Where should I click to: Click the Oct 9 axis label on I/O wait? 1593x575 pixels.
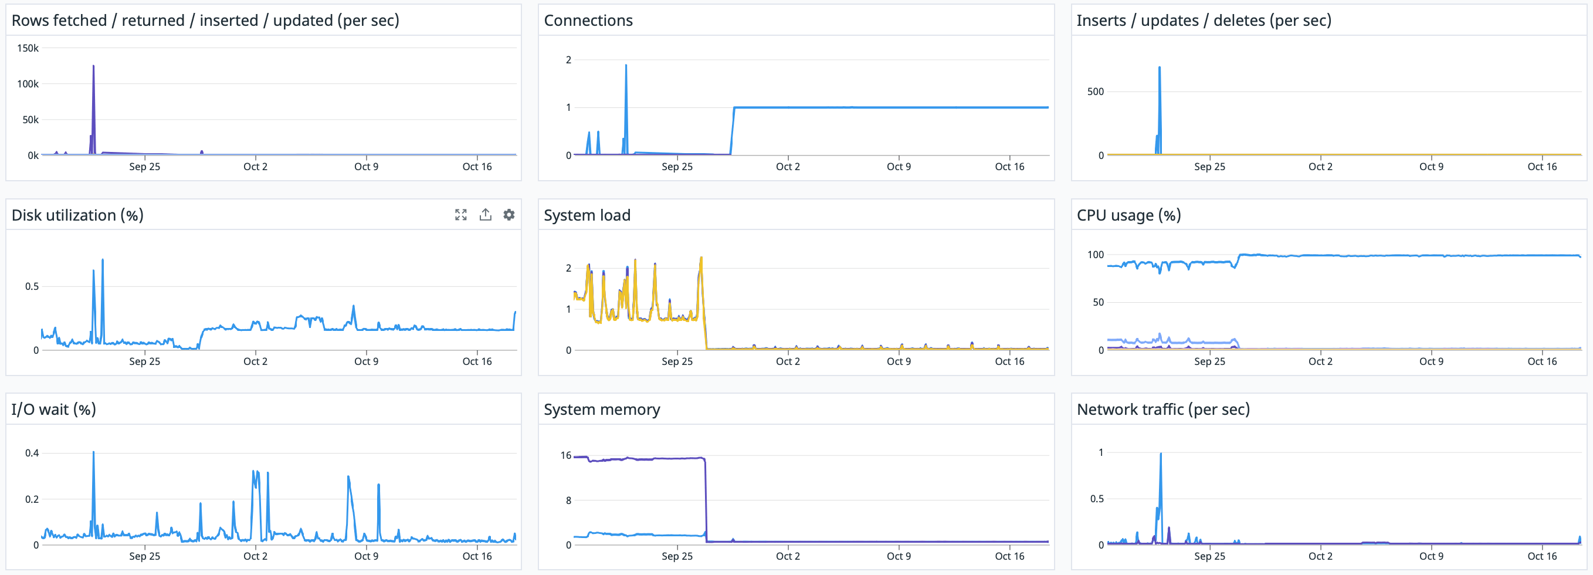[x=365, y=555]
